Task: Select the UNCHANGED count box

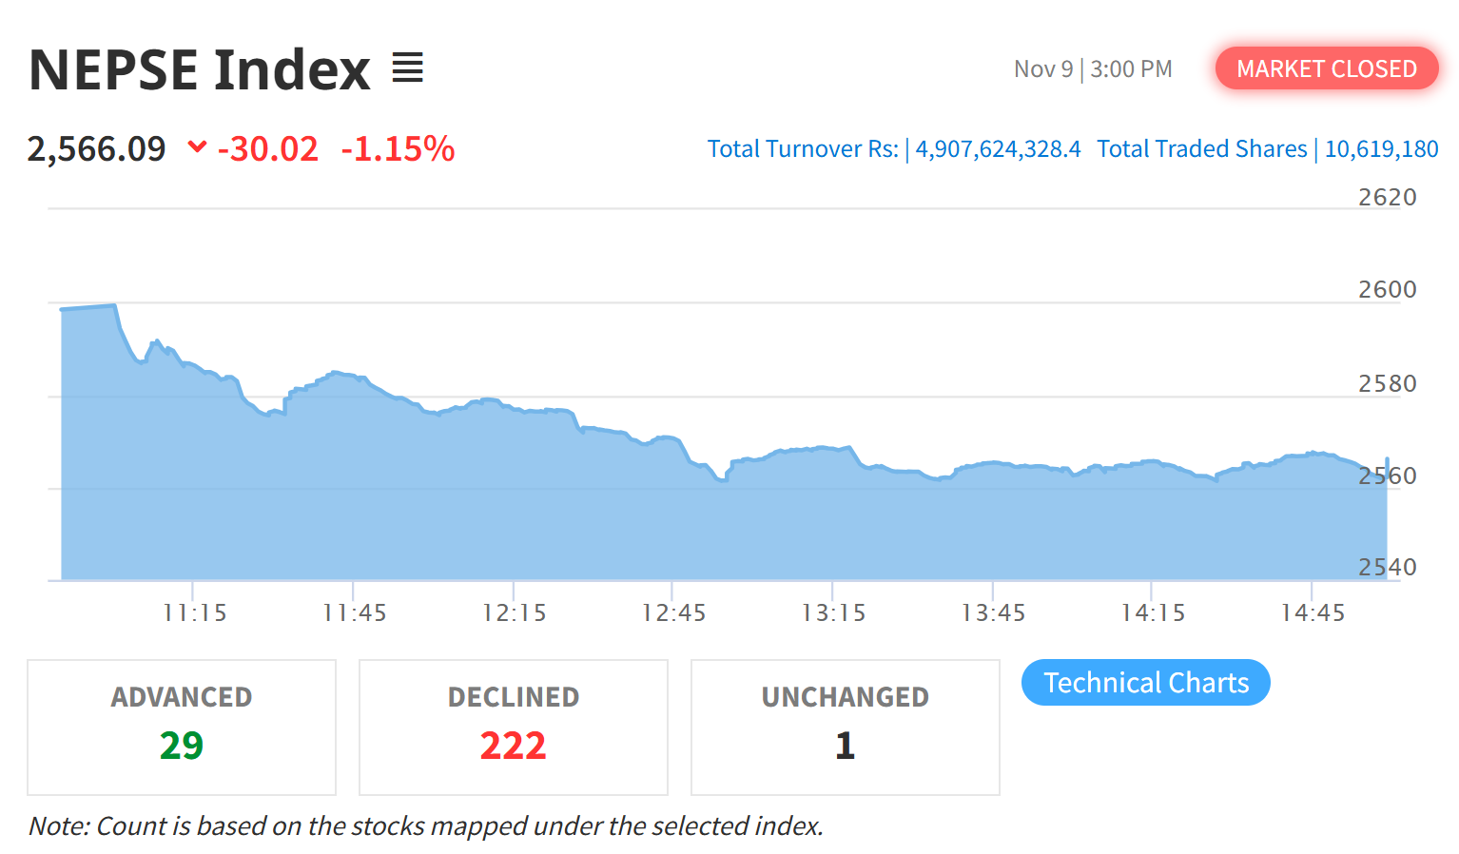Action: [x=845, y=727]
